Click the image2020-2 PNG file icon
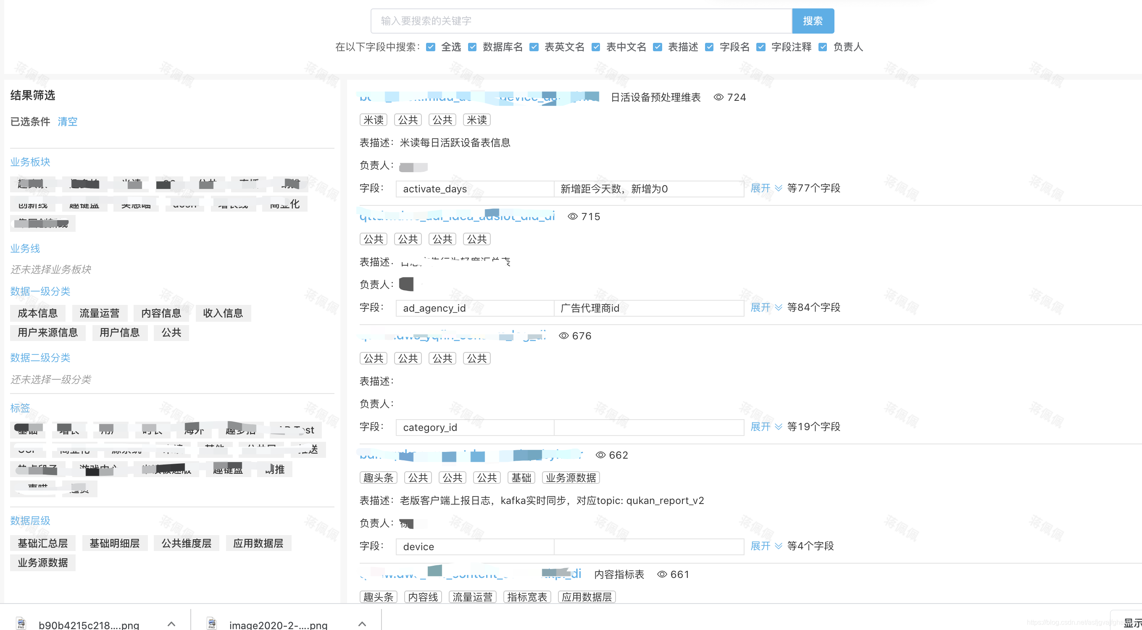 (211, 623)
